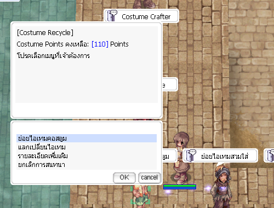Click the cancel button
Screen dimensions: 274x208
[150, 177]
